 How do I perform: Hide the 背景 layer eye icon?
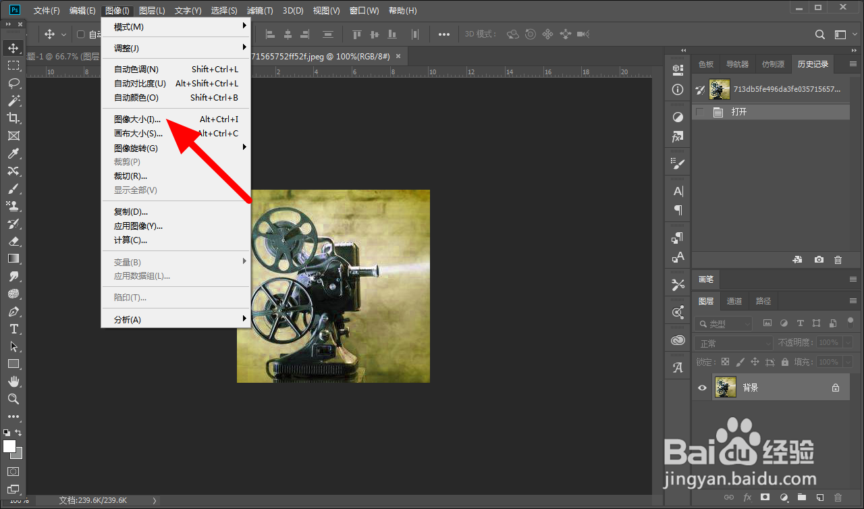click(x=702, y=387)
